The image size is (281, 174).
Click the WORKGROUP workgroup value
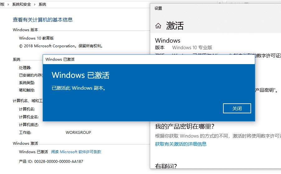[x=78, y=132]
